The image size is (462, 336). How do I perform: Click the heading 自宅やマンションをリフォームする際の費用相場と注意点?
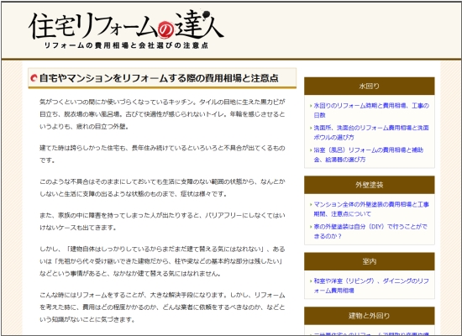[159, 78]
